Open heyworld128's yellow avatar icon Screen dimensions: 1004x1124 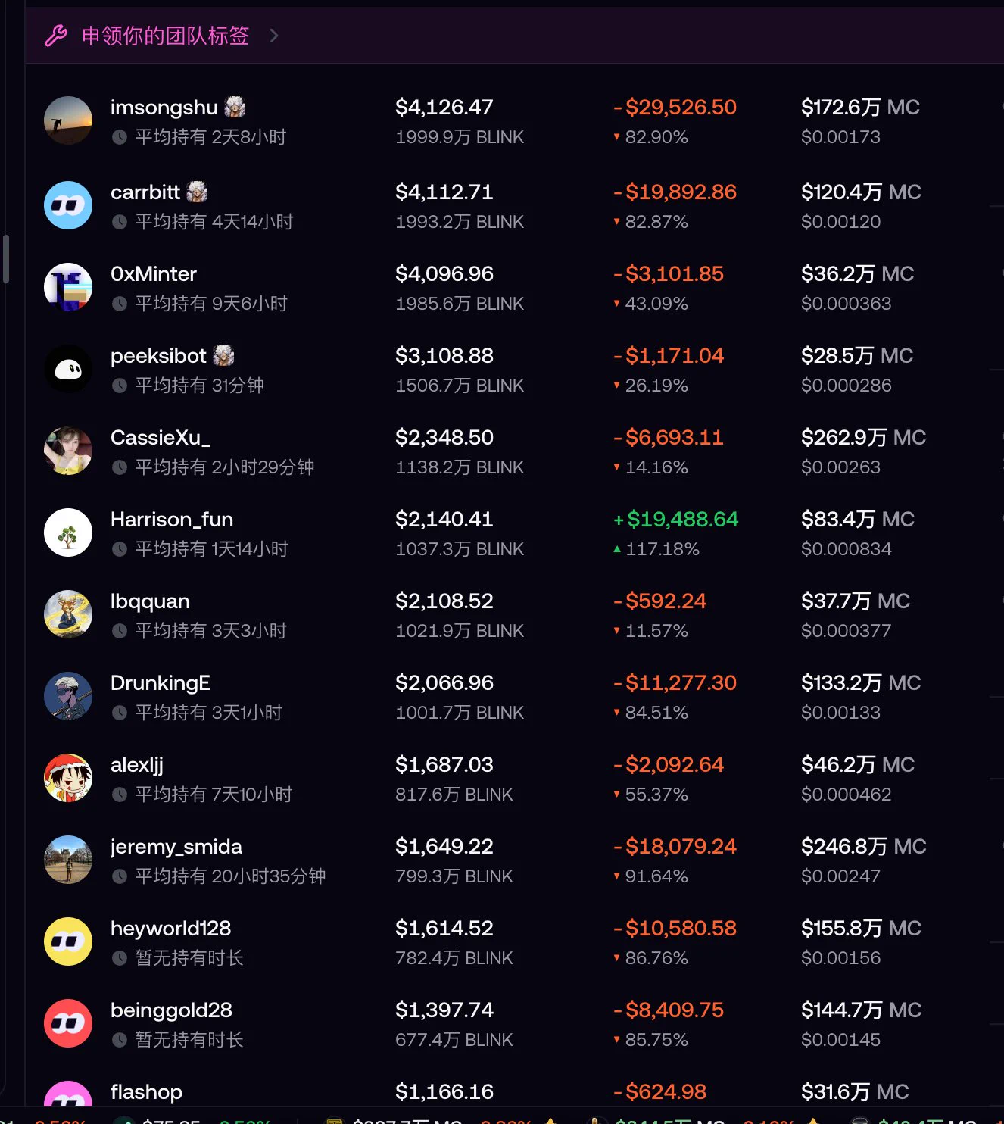point(68,941)
